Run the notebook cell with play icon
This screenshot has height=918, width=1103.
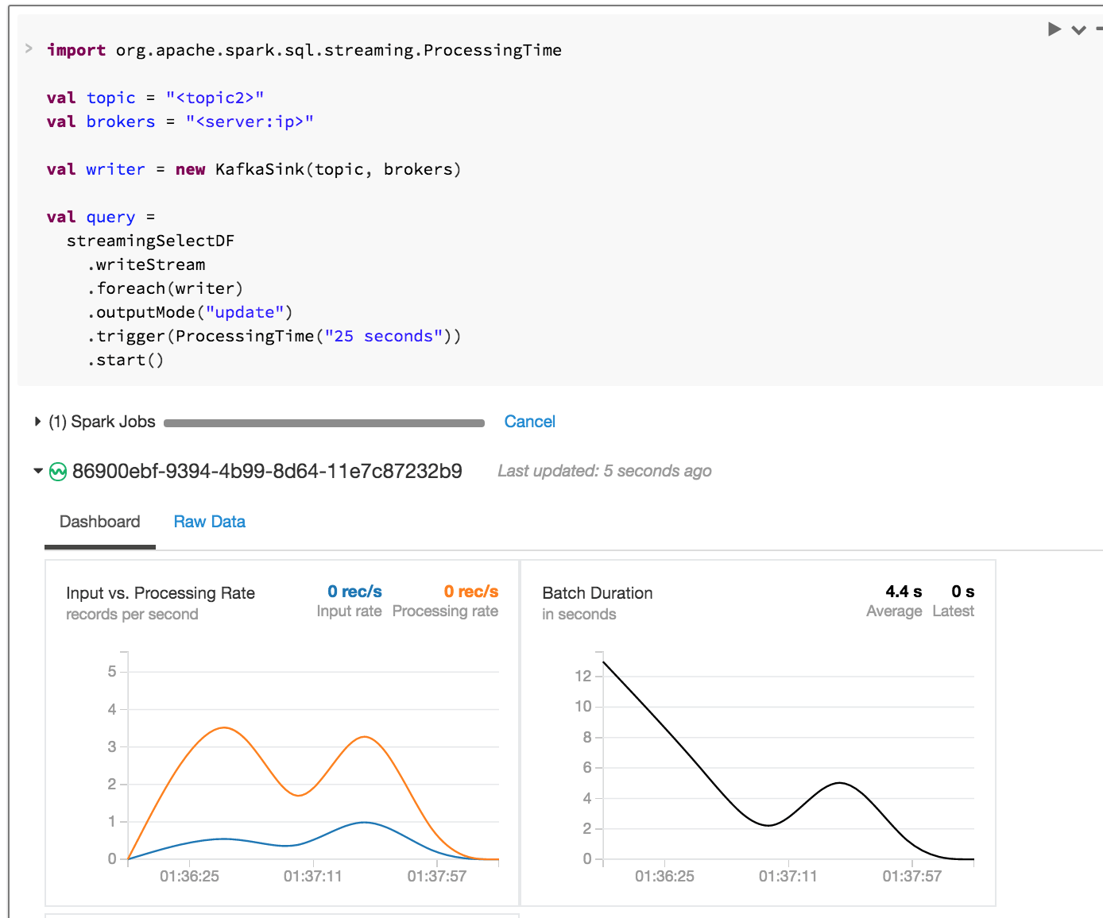point(1055,29)
